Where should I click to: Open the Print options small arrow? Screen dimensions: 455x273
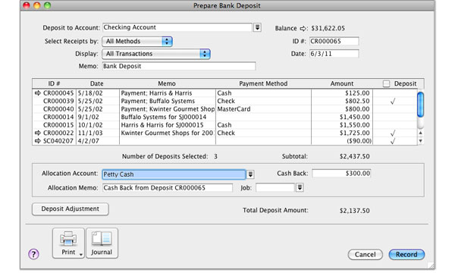pos(81,255)
